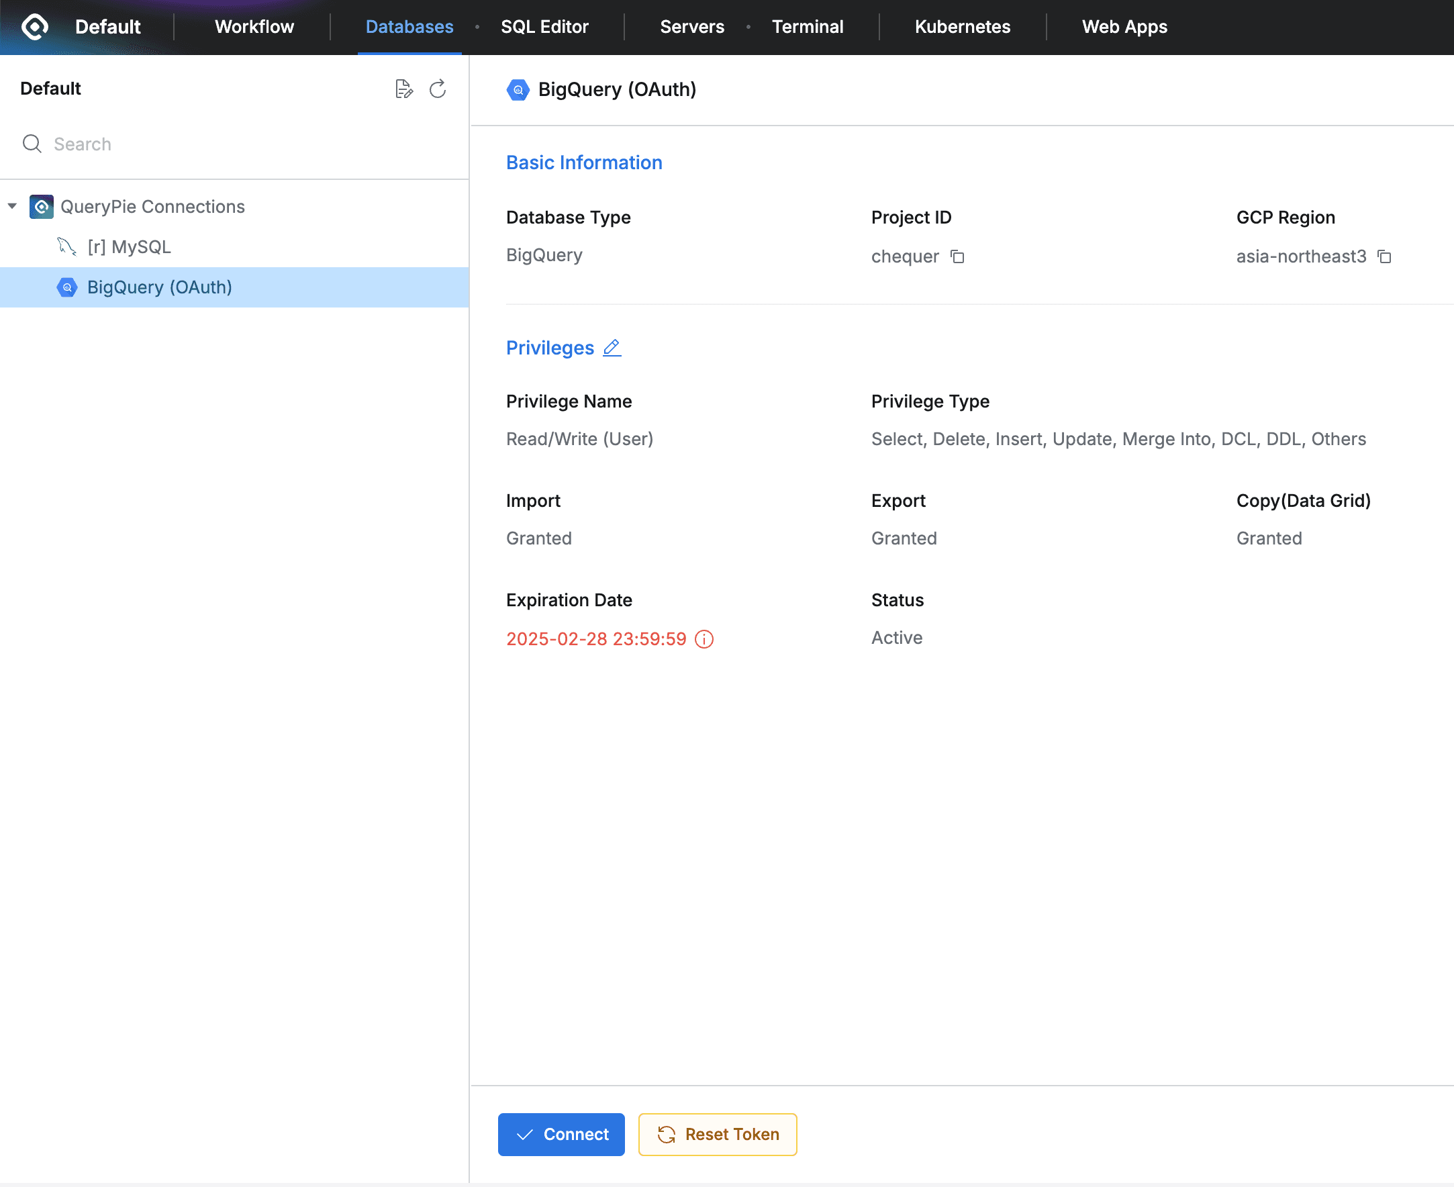Click the Reset Token button

pyautogui.click(x=717, y=1134)
